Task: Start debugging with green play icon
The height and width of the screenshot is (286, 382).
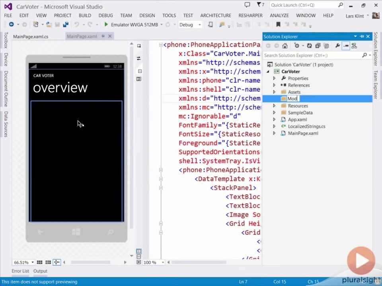Action: pos(106,24)
